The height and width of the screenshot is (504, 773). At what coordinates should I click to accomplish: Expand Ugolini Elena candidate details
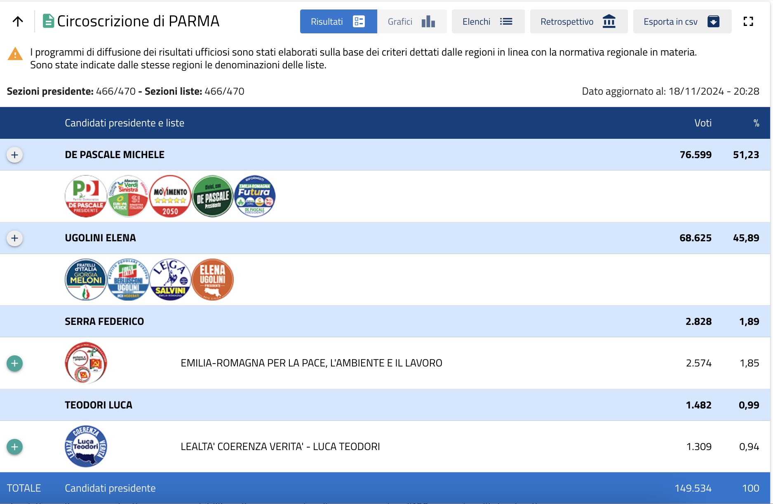(x=15, y=238)
